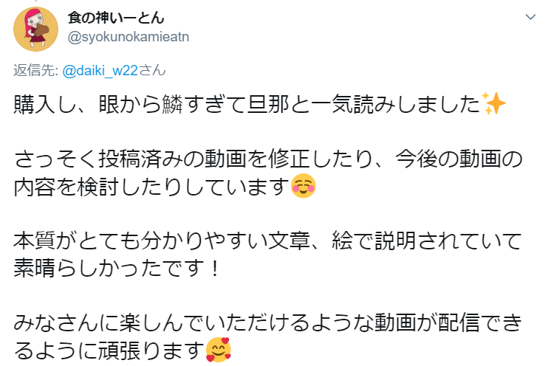This screenshot has width=548, height=366.
Task: Click the line starting with 内容を検討したり
Action: tap(165, 186)
